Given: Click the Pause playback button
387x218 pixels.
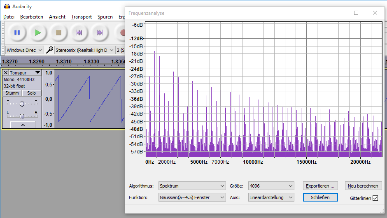Looking at the screenshot, I should [x=17, y=32].
